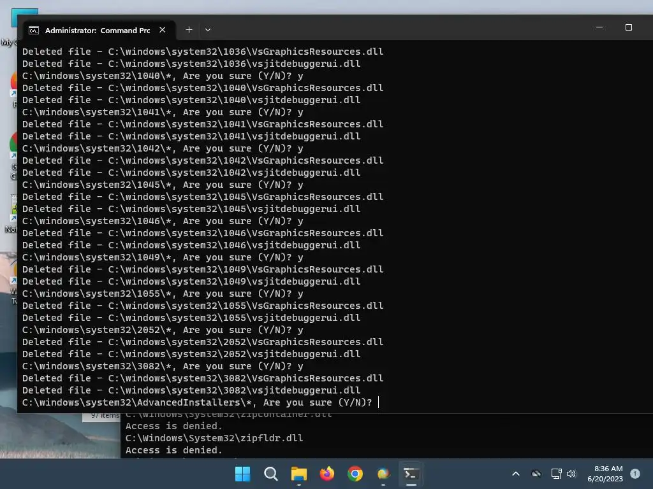
Task: Click line 'Deleted file - C:\windows\system32\3082\vsjitdebuggerui.dll'
Action: pyautogui.click(x=191, y=390)
